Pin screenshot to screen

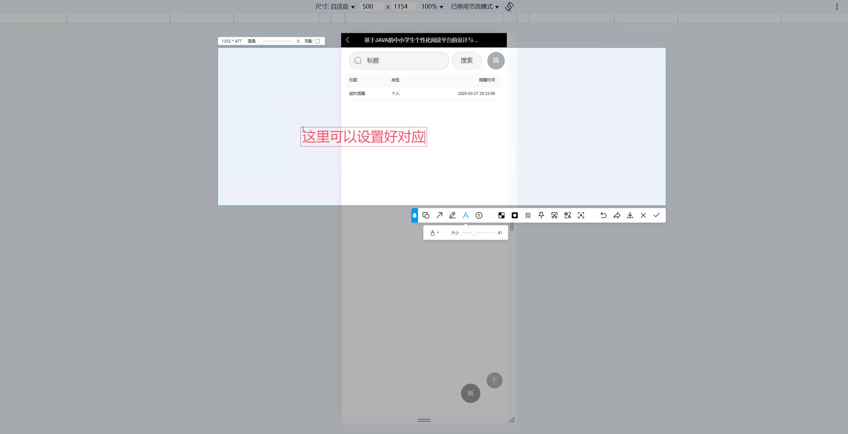point(541,215)
